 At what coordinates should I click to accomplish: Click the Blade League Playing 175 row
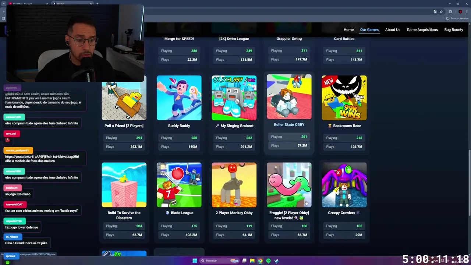179,226
